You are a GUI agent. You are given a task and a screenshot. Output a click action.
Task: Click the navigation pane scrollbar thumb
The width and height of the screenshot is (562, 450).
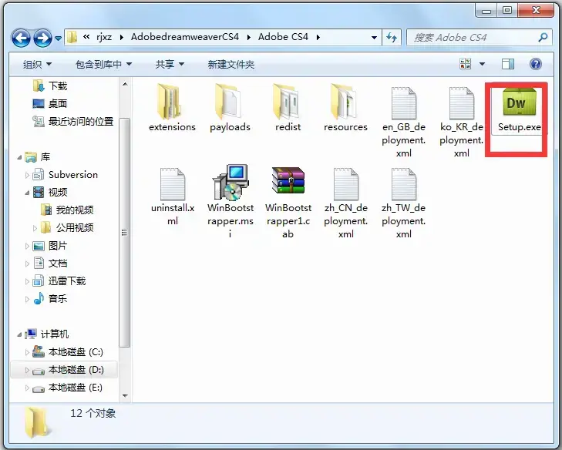[125, 233]
